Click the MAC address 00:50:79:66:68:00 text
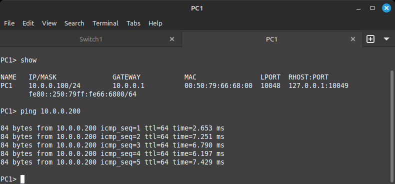The height and width of the screenshot is (184, 395). pyautogui.click(x=218, y=85)
